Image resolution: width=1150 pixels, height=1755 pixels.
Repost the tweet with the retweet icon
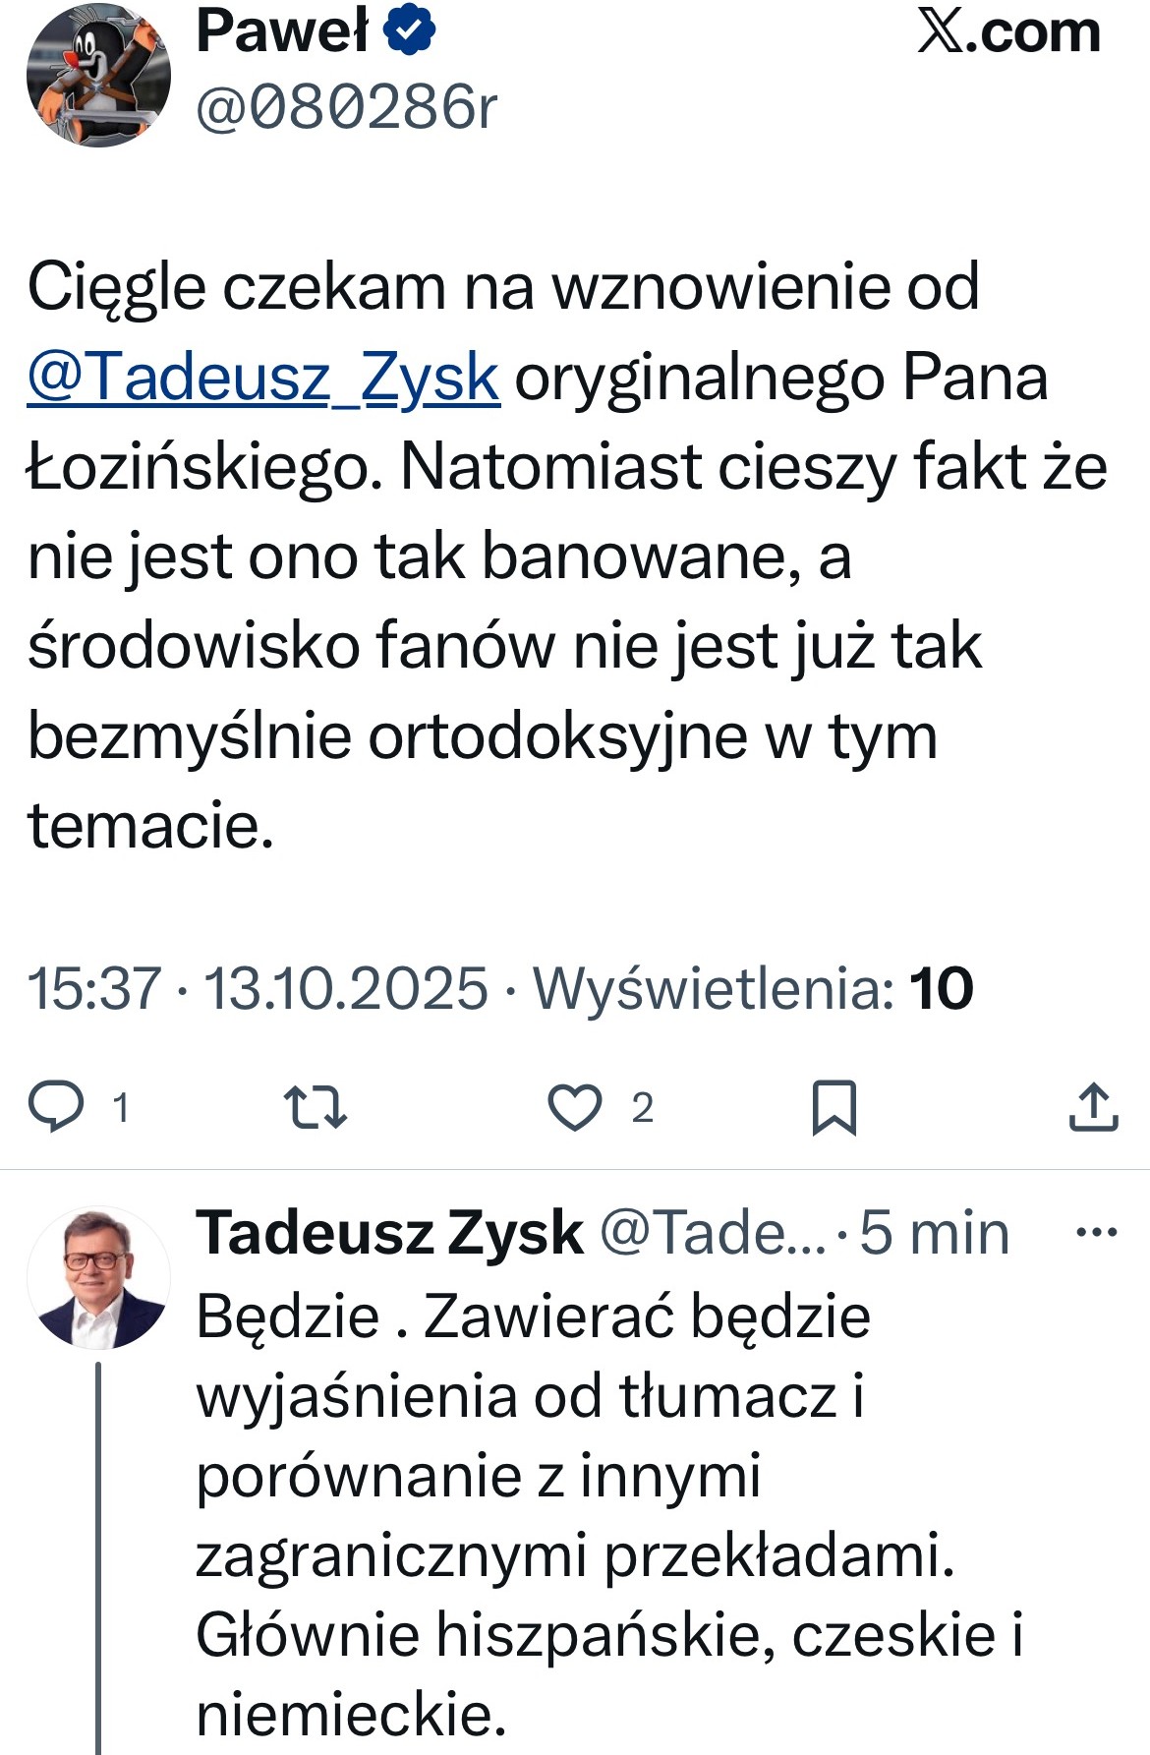[315, 1107]
